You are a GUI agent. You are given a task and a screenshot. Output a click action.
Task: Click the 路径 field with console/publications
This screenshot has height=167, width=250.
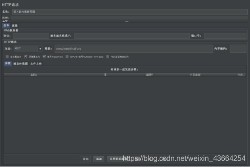tap(134, 49)
